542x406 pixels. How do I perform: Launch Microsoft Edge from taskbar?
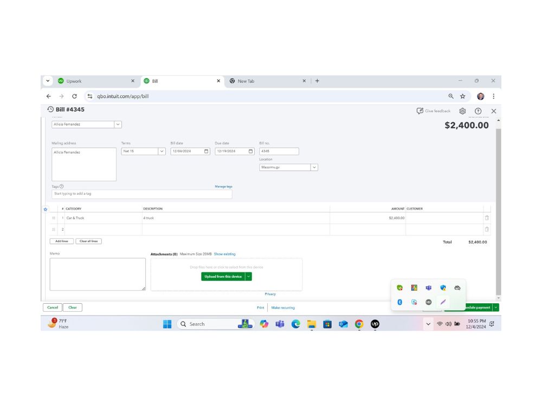[295, 324]
